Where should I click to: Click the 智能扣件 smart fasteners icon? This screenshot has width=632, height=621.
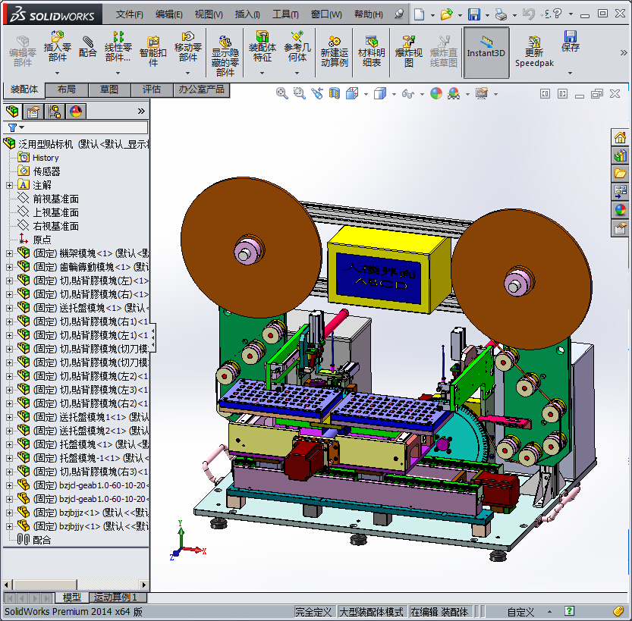tap(152, 47)
